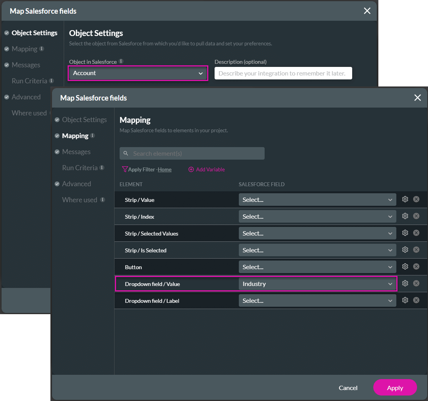Screen dimensions: 428x401
Task: Open settings gear for Dropdown field / Label row
Action: 405,300
